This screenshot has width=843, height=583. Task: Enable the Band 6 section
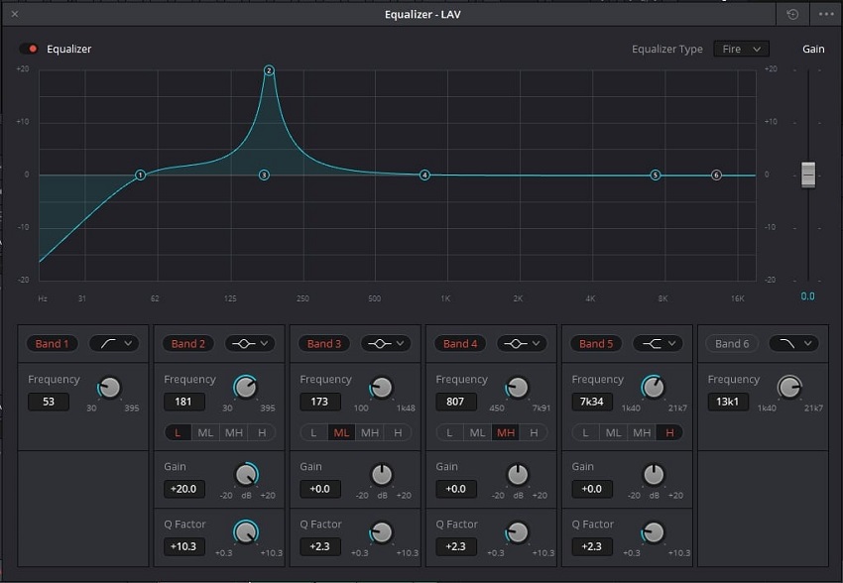coord(730,343)
